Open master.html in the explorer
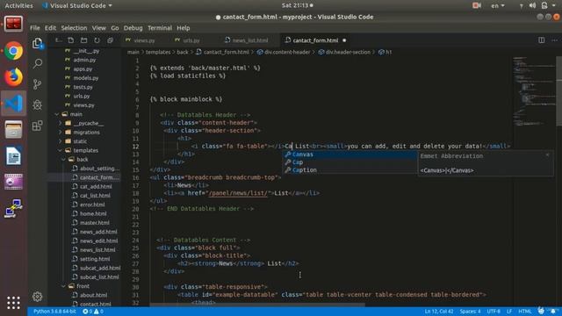The height and width of the screenshot is (316, 562). pyautogui.click(x=95, y=222)
